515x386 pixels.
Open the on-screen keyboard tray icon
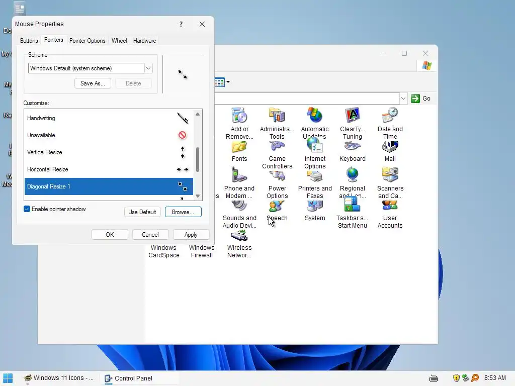pyautogui.click(x=434, y=378)
